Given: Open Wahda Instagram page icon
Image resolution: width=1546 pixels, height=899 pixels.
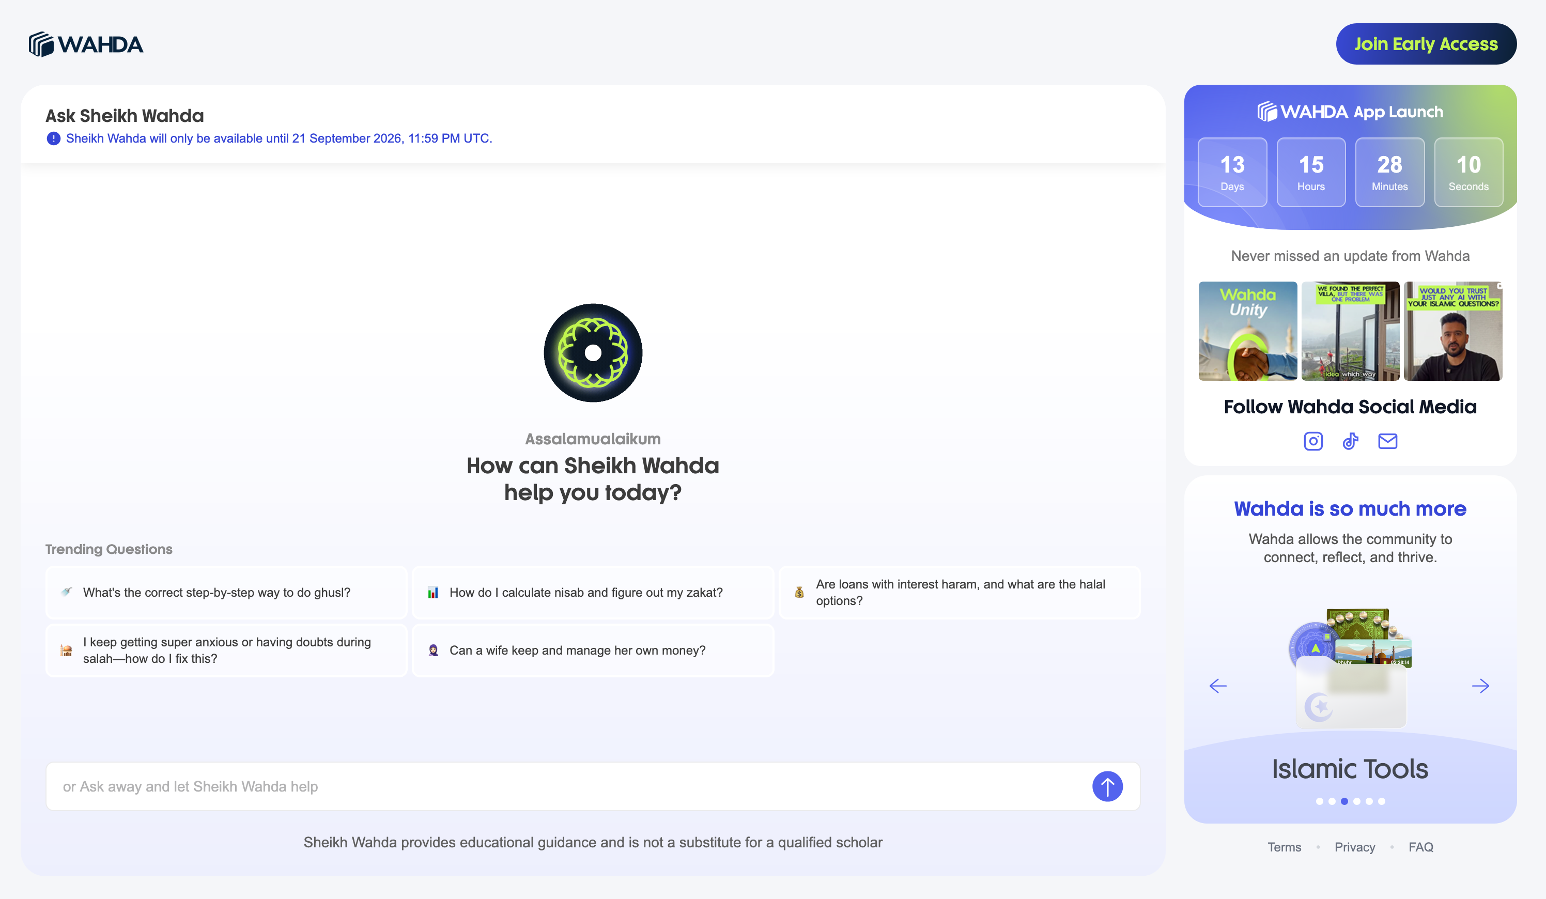Looking at the screenshot, I should tap(1313, 441).
